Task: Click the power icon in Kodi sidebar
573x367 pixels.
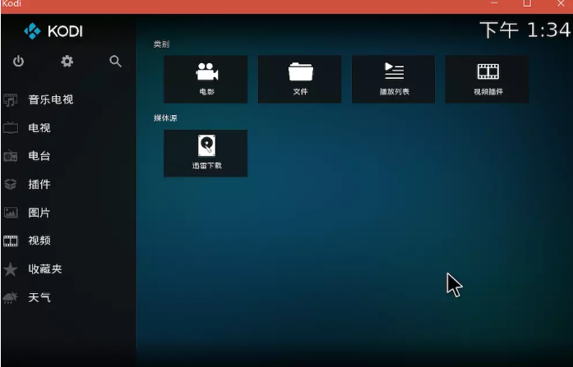Action: (18, 61)
